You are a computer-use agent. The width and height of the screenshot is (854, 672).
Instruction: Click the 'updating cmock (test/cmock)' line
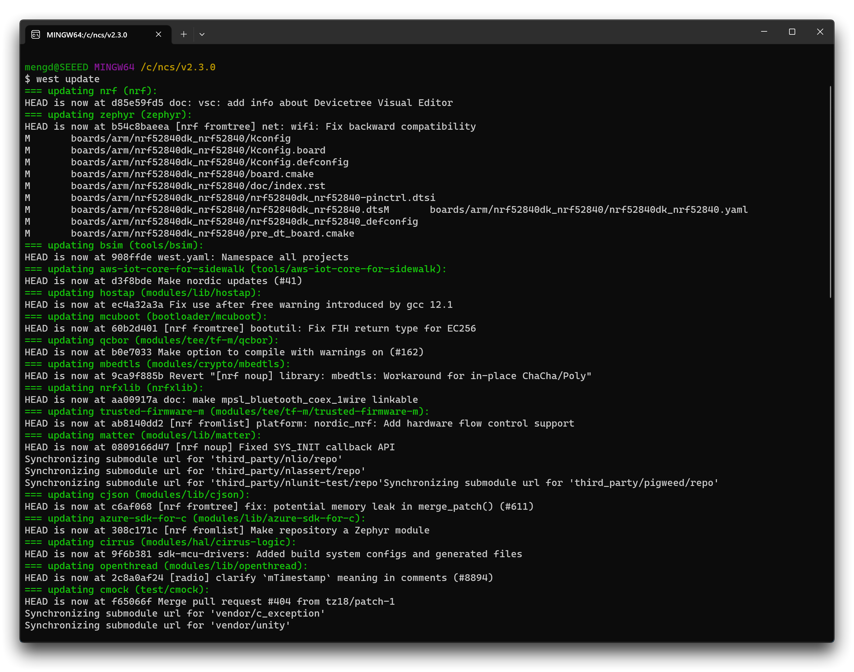pos(117,590)
